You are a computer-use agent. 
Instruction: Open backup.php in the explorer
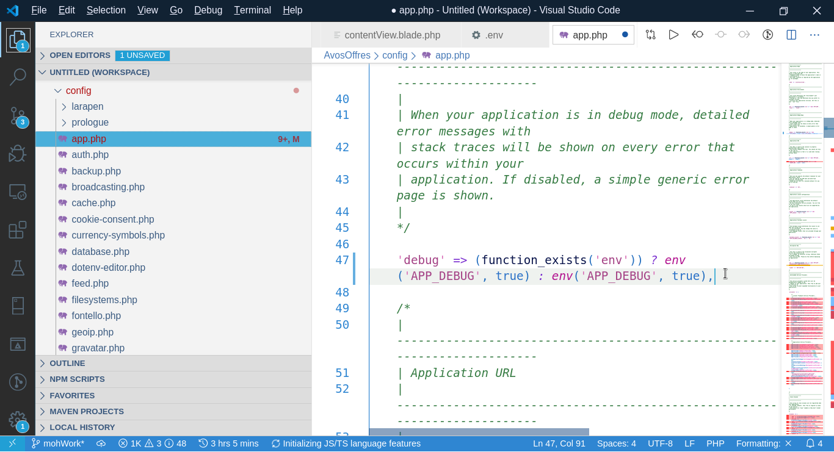(173, 171)
